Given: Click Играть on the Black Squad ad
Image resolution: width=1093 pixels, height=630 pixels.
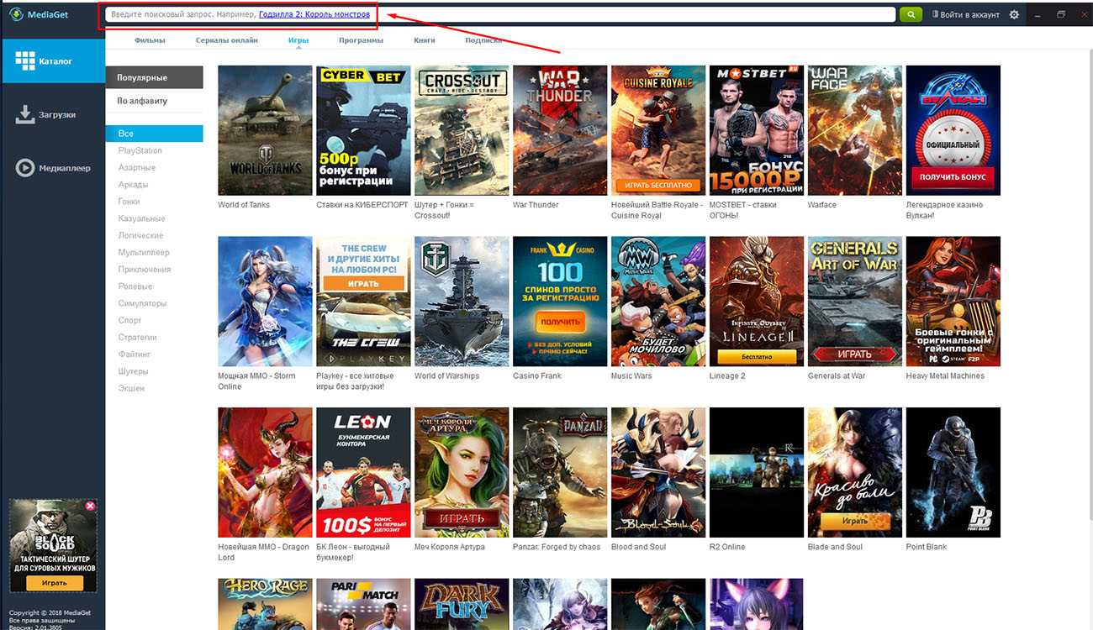Looking at the screenshot, I should (55, 582).
